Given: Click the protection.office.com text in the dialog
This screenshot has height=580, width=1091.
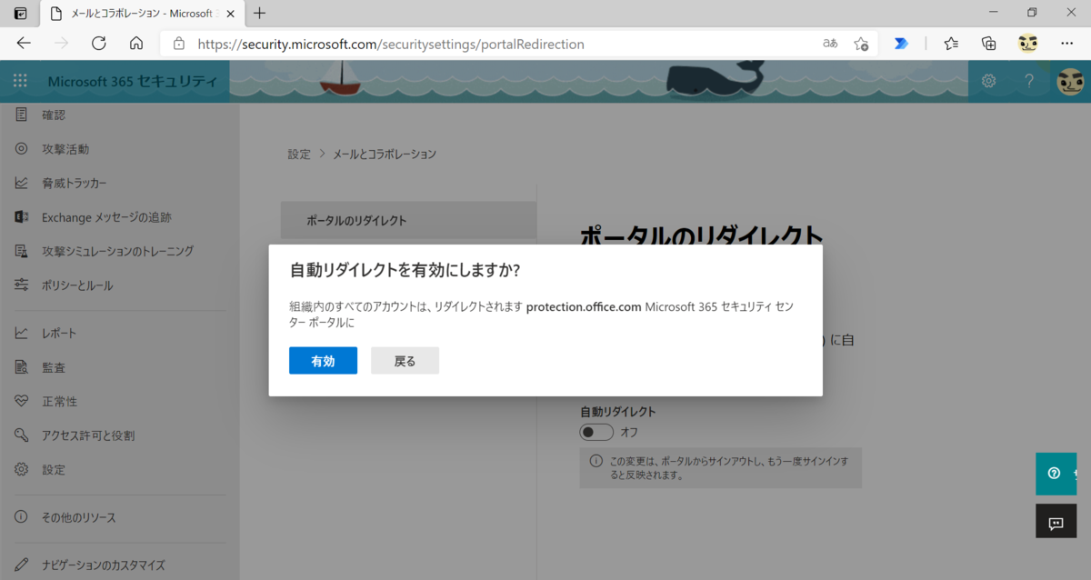Looking at the screenshot, I should coord(584,307).
